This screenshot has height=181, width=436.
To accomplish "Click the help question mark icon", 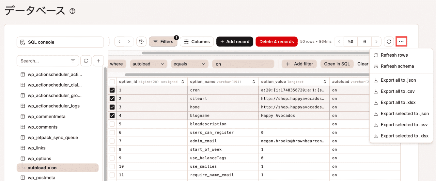I will 72,11.
